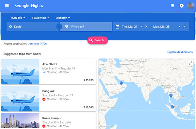The width and height of the screenshot is (196, 129).
Task: Open the Google apps grid
Action: (172, 6)
